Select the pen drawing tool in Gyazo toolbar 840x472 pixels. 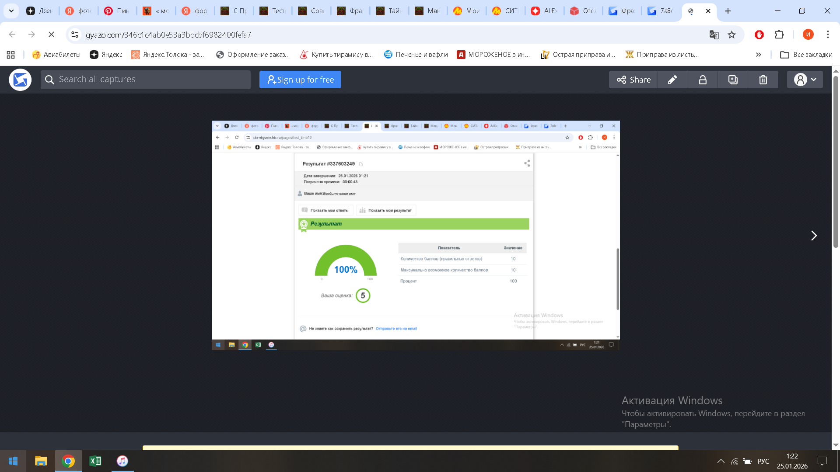672,80
